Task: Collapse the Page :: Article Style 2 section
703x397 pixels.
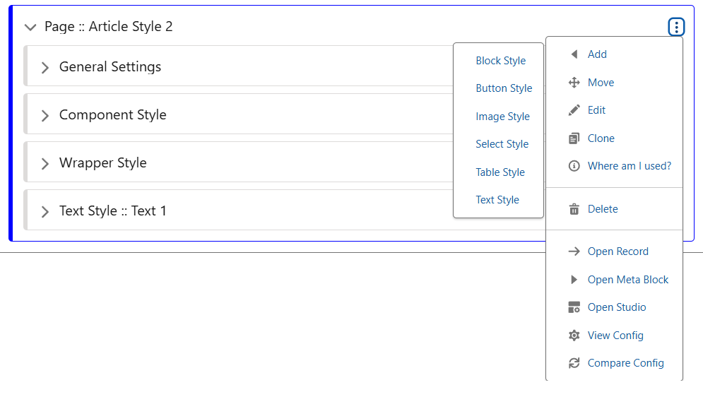Action: [x=30, y=28]
